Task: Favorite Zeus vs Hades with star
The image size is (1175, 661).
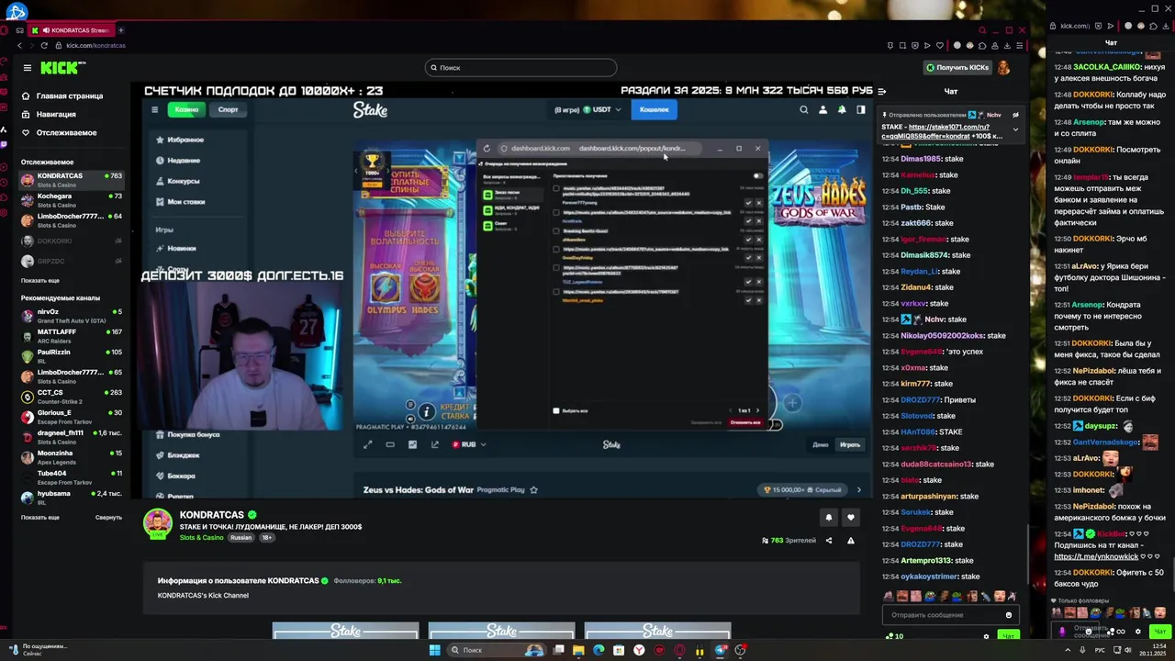Action: pos(533,490)
